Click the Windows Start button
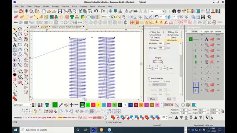 pos(16,130)
